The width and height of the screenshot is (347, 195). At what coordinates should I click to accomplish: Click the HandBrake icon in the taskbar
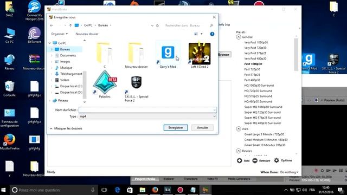205,190
